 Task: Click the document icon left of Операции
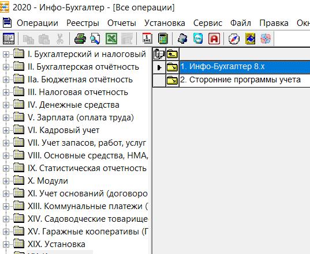point(7,22)
